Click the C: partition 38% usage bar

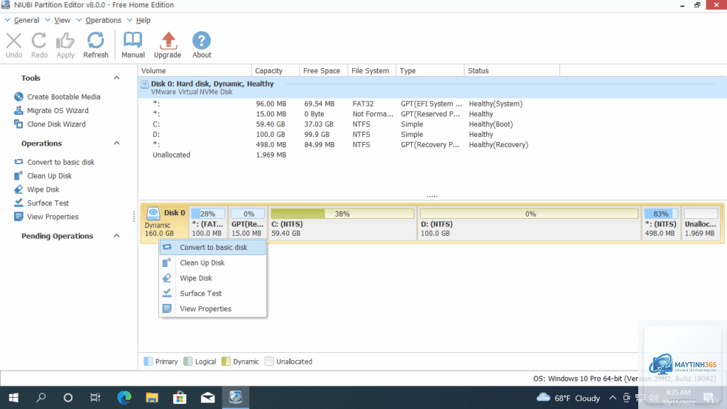coord(342,214)
